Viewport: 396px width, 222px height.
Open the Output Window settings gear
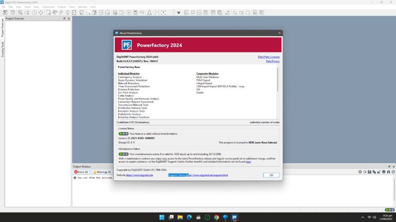360,172
